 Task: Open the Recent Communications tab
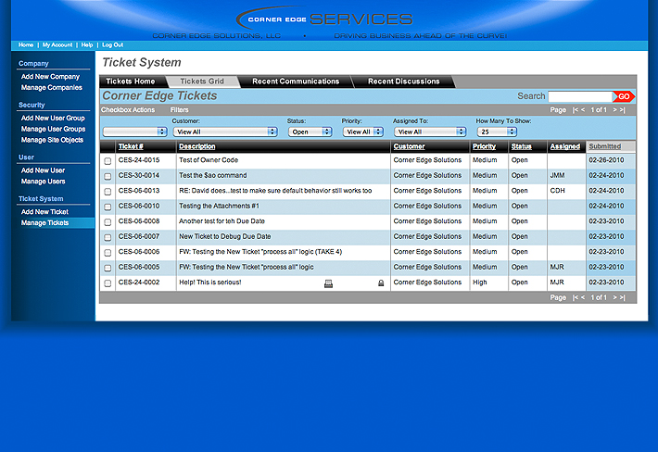point(296,82)
